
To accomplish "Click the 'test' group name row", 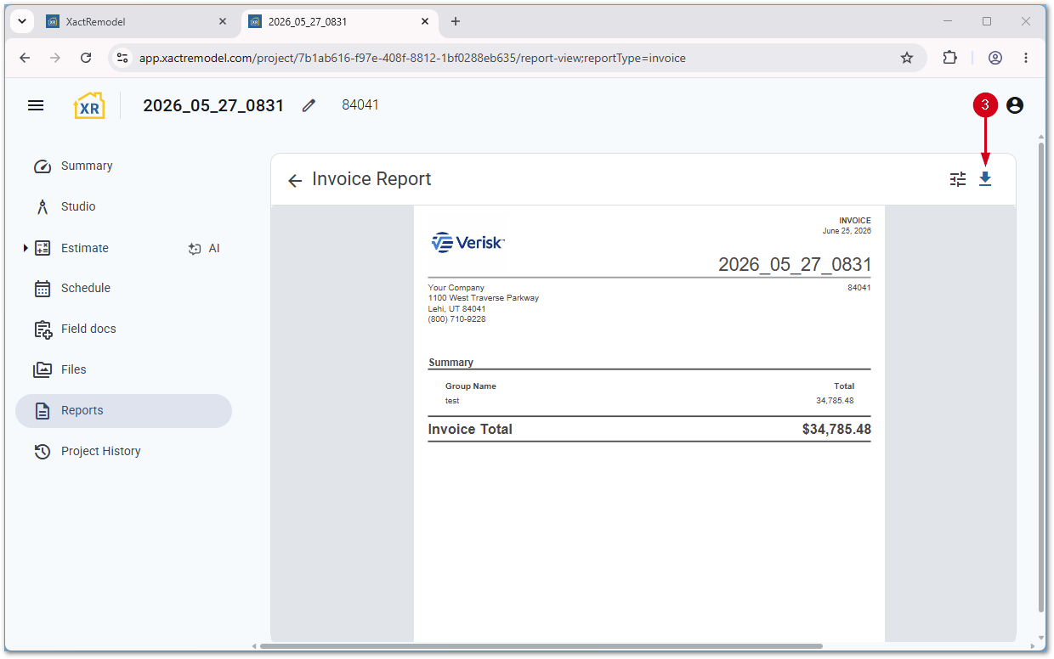I will point(649,400).
